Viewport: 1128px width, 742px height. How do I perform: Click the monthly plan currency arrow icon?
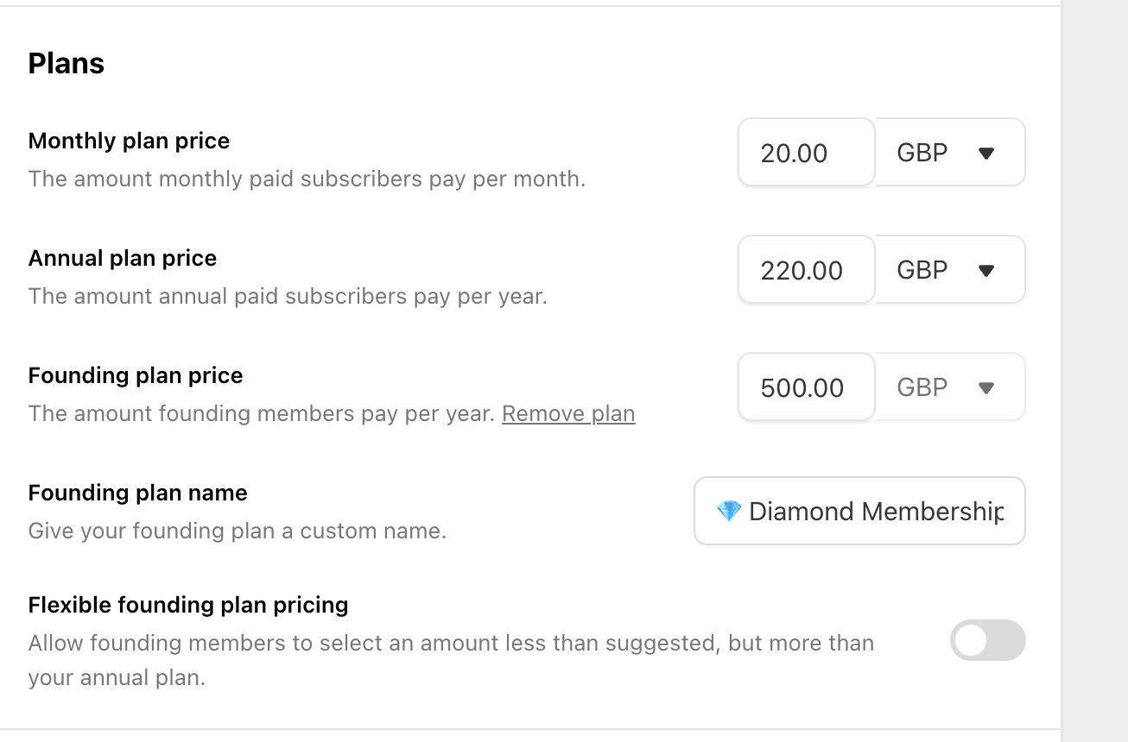coord(986,154)
